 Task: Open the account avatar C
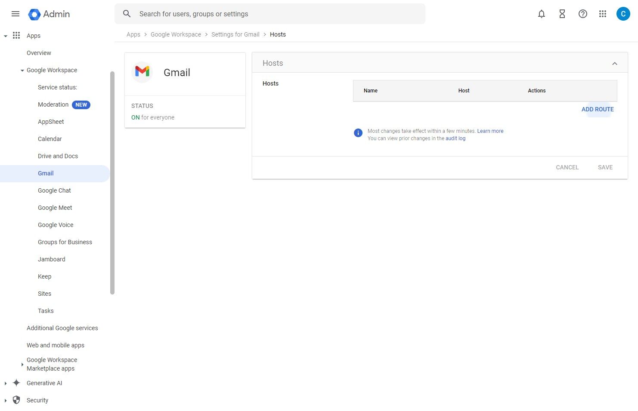pos(623,14)
